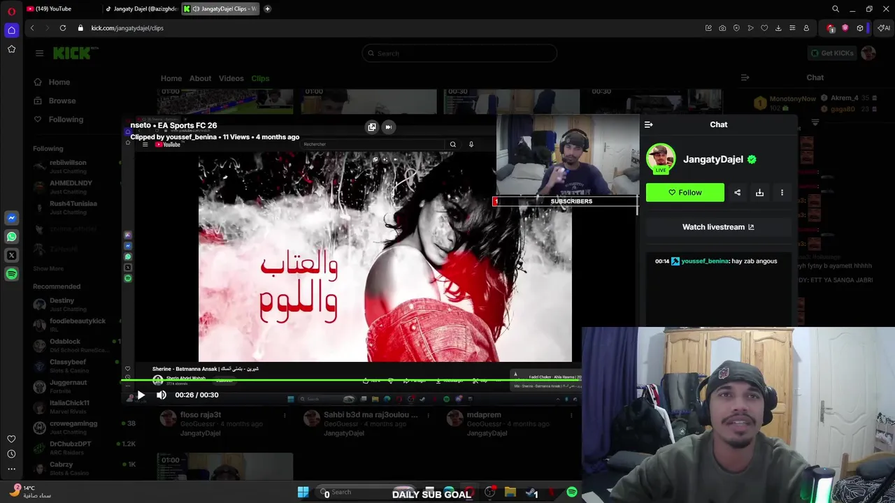This screenshot has height=503, width=895.
Task: Open weather widget showing 14°C
Action: coord(31,492)
